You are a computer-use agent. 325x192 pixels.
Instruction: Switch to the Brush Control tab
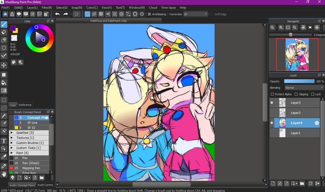coord(45,185)
